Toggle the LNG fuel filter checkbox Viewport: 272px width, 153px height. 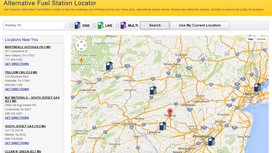click(x=95, y=25)
